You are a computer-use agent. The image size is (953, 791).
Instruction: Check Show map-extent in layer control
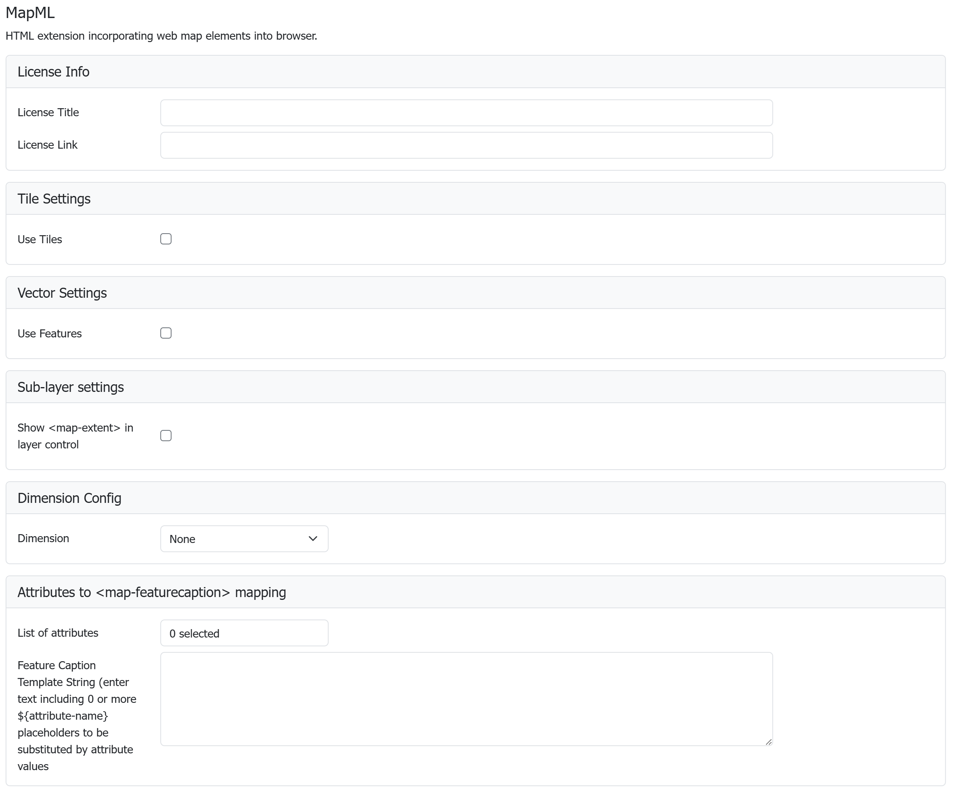(x=166, y=436)
